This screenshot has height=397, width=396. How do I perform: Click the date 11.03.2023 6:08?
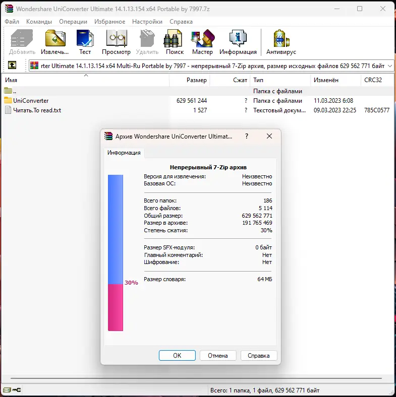(x=333, y=101)
